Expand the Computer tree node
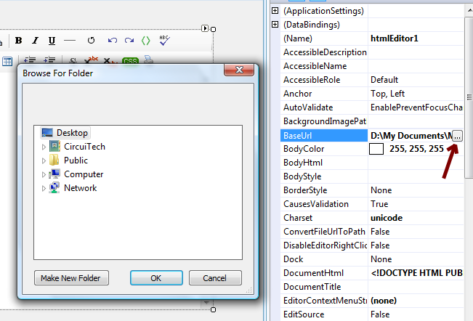The width and height of the screenshot is (473, 321). (x=44, y=174)
